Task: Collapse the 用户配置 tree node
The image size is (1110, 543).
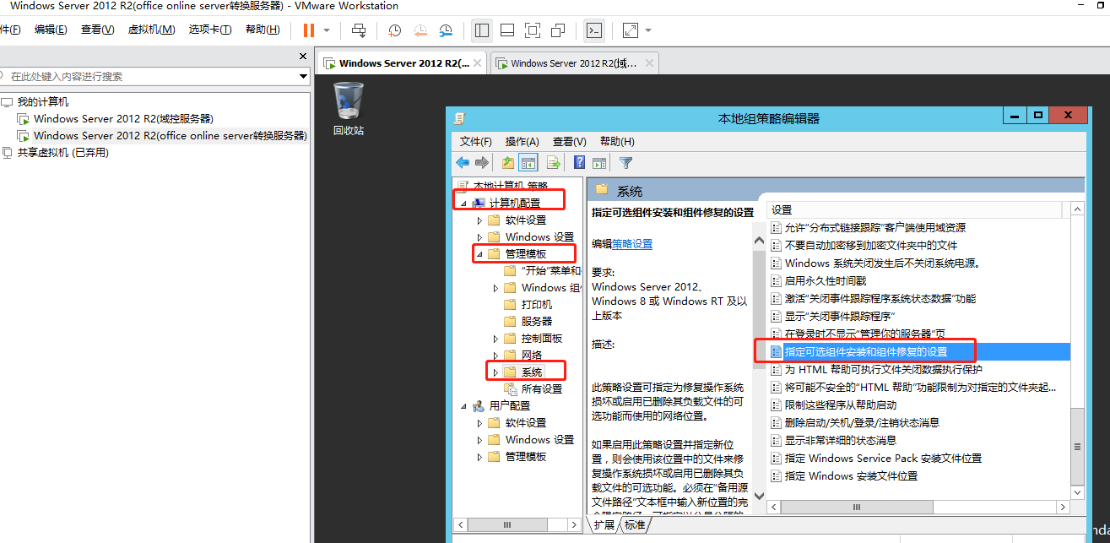Action: (x=463, y=406)
